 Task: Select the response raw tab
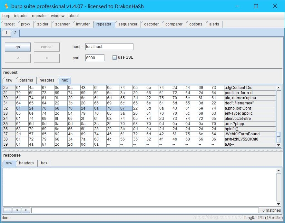click(9, 163)
